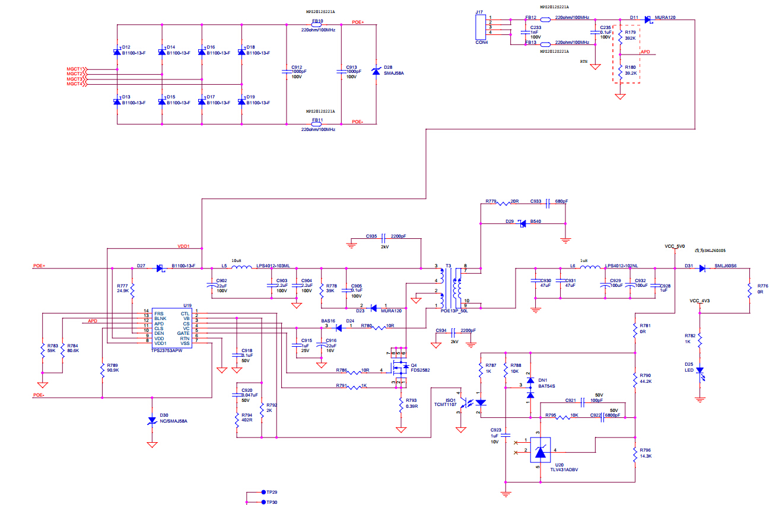This screenshot has height=505, width=779.
Task: Click the FB11 ferrite bead symbol
Action: pyautogui.click(x=316, y=124)
